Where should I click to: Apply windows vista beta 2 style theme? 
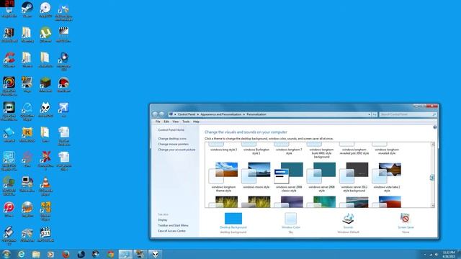(387, 177)
